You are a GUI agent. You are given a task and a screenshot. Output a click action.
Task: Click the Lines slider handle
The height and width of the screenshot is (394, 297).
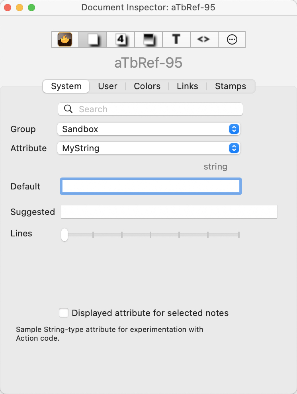(x=64, y=235)
